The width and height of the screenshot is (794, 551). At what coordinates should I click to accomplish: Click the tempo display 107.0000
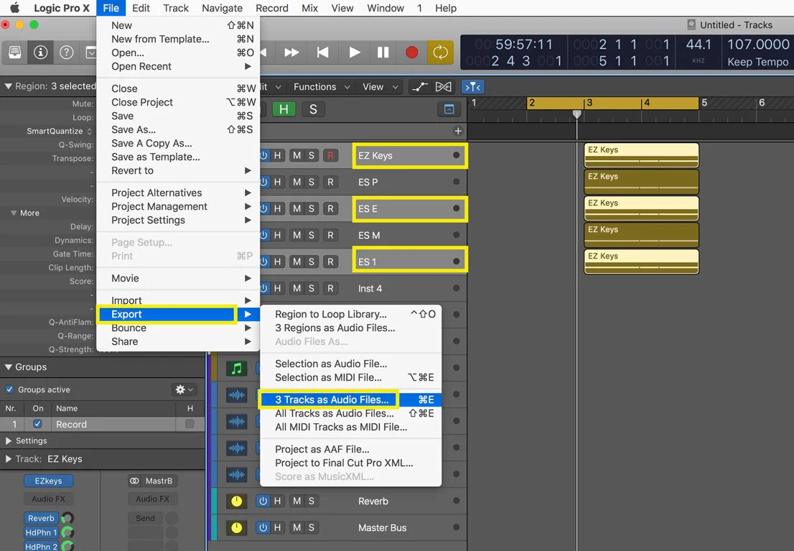[x=758, y=45]
